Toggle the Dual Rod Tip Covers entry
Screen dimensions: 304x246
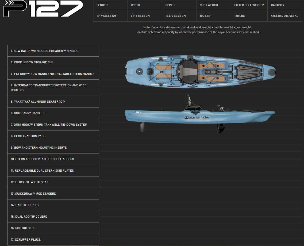click(53, 217)
